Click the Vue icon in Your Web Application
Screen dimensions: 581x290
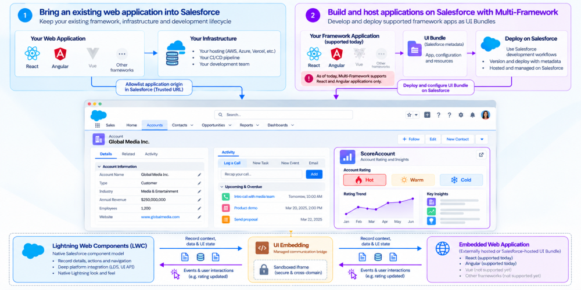(x=92, y=53)
